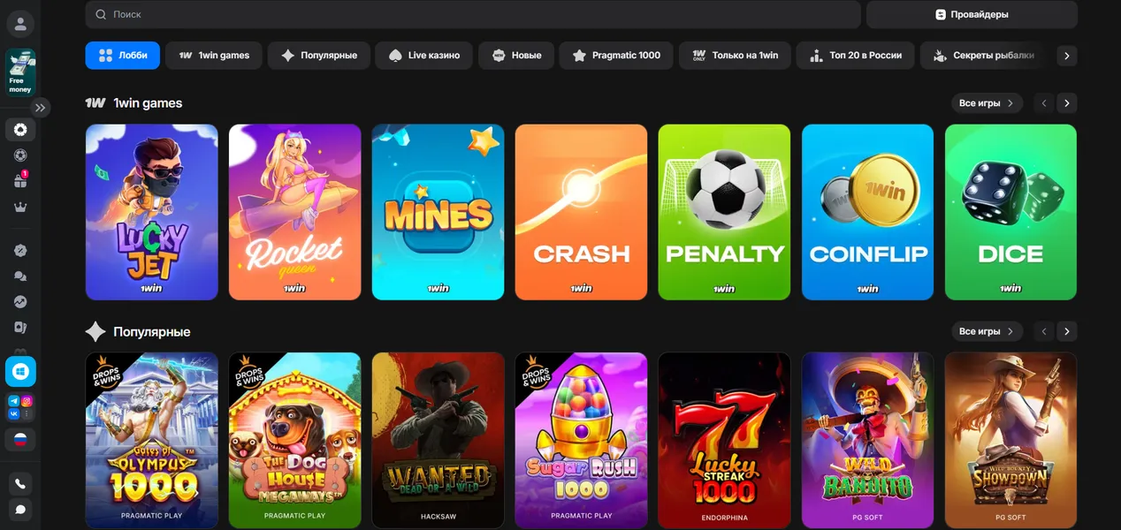Go to previous Popular games carousel page

(x=1044, y=332)
